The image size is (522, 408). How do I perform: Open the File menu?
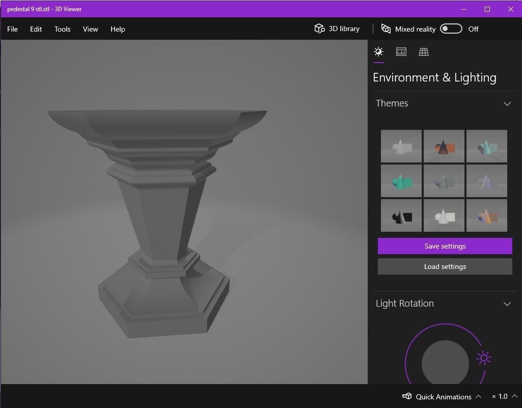pos(12,29)
